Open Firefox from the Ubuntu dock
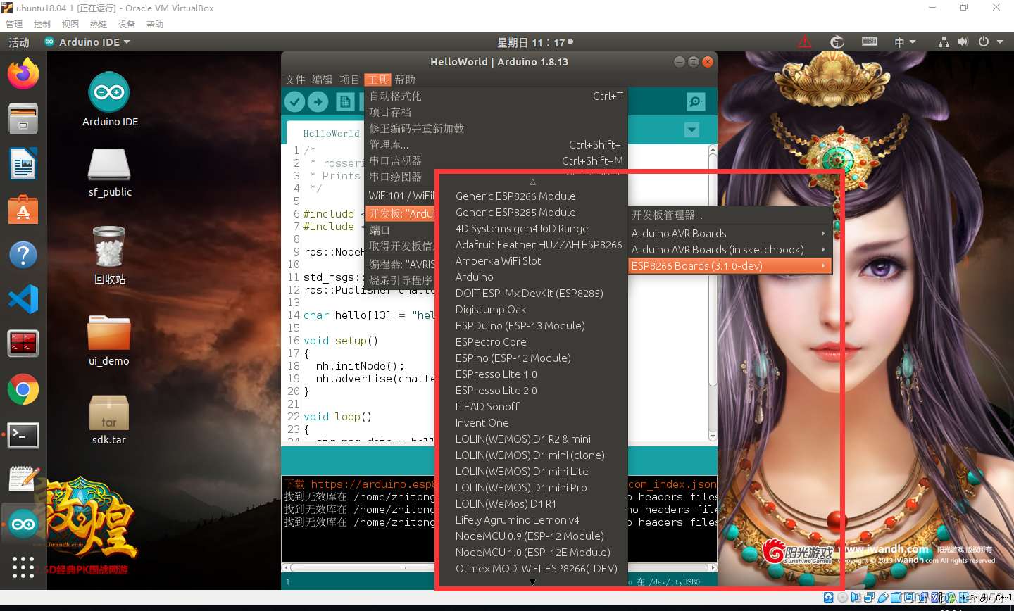Screen dimensions: 1014x611 pyautogui.click(x=23, y=74)
